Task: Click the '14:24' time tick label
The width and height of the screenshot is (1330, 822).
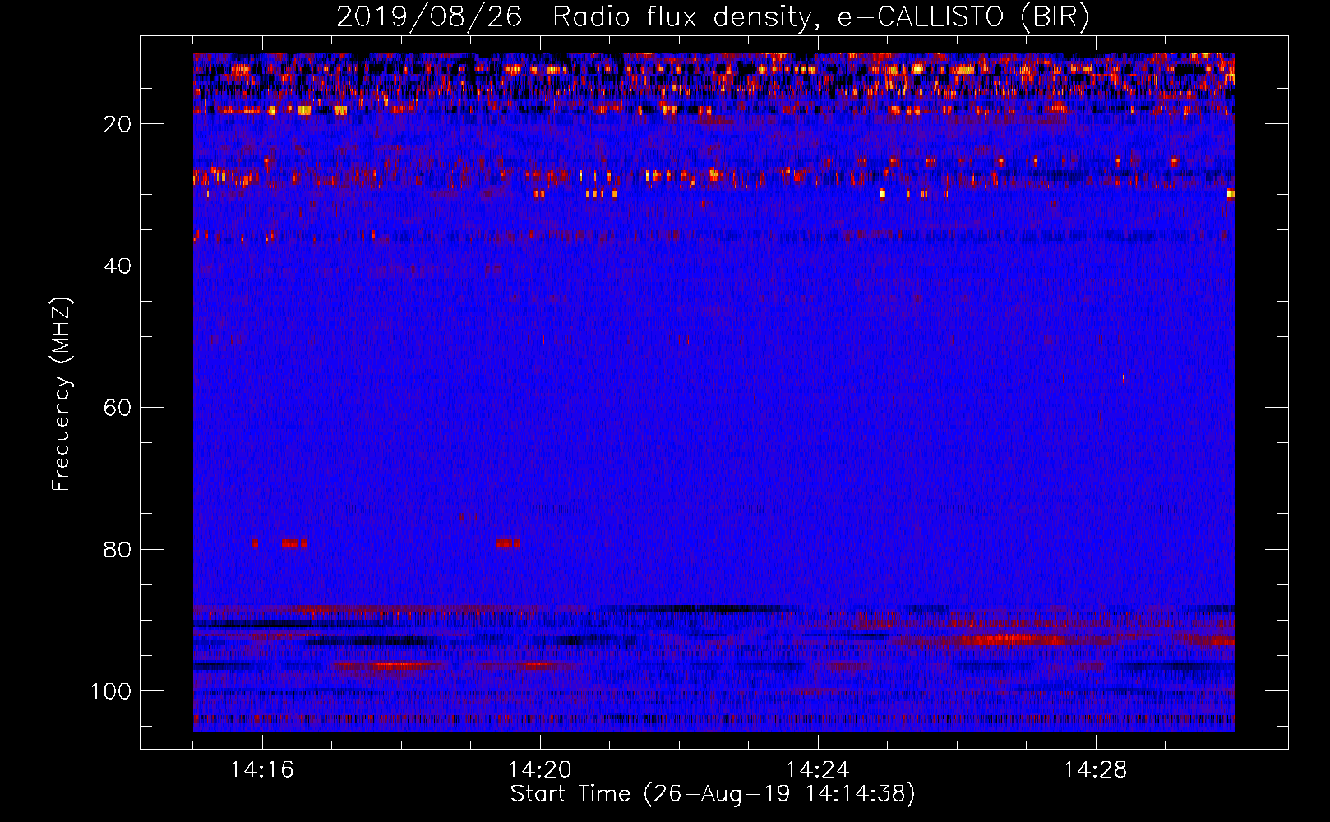Action: click(818, 770)
